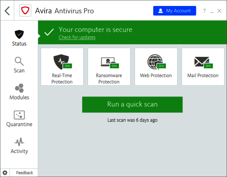Click the question mark help icon
The height and width of the screenshot is (177, 227).
point(205,11)
